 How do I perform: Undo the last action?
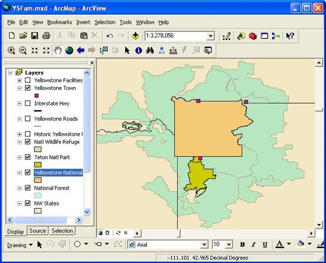[110, 36]
